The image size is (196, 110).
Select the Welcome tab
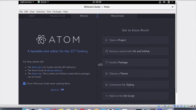point(84,16)
